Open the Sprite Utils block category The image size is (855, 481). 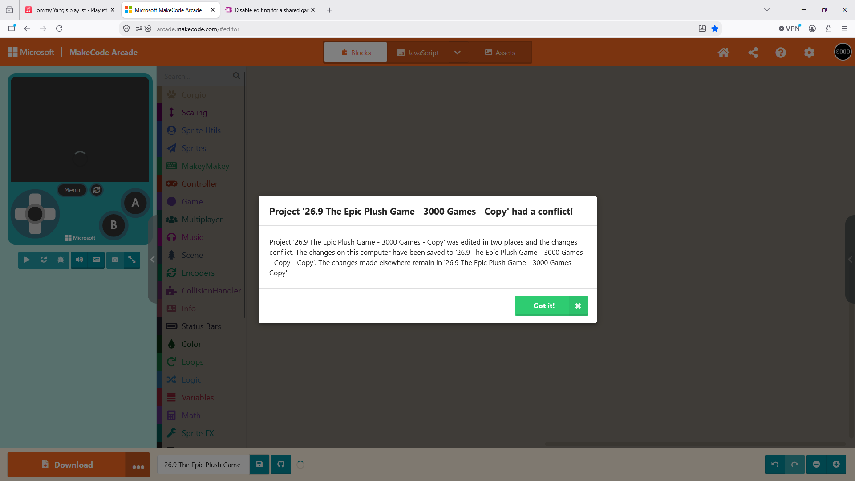pyautogui.click(x=201, y=130)
